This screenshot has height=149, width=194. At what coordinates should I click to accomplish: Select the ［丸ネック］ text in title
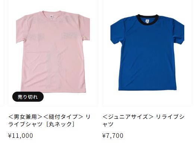[x=60, y=124]
